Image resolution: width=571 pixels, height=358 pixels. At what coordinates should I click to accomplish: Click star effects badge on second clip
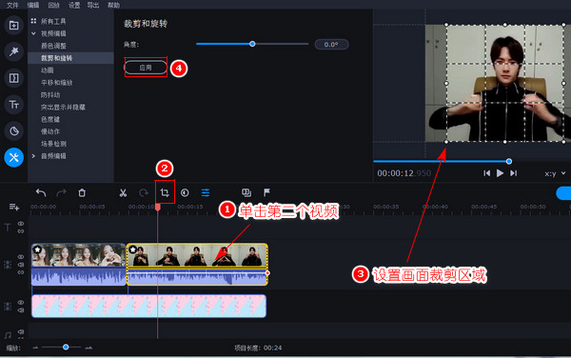(x=133, y=249)
